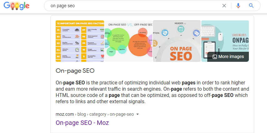Clear the search query with the X

tap(224, 6)
